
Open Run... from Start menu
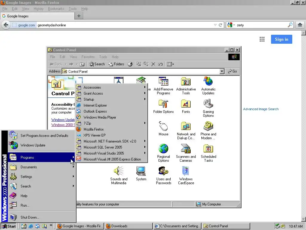[42, 205]
